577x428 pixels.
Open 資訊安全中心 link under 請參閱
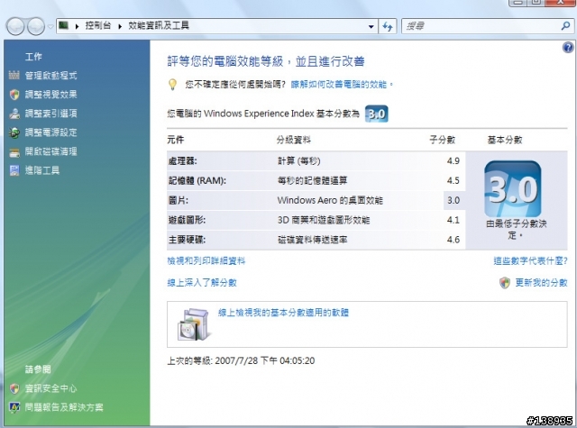tap(51, 388)
